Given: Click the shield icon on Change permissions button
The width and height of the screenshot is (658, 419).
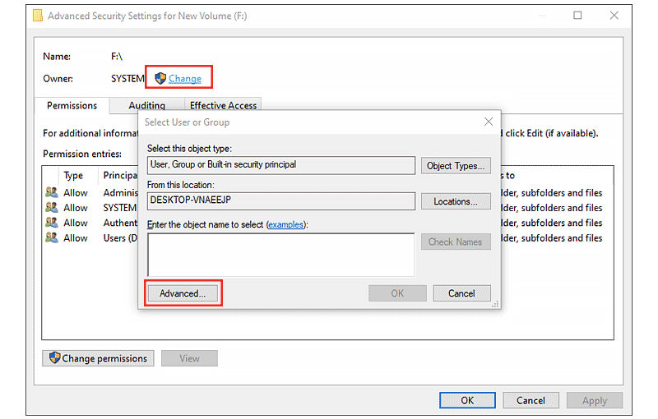Looking at the screenshot, I should tap(54, 358).
